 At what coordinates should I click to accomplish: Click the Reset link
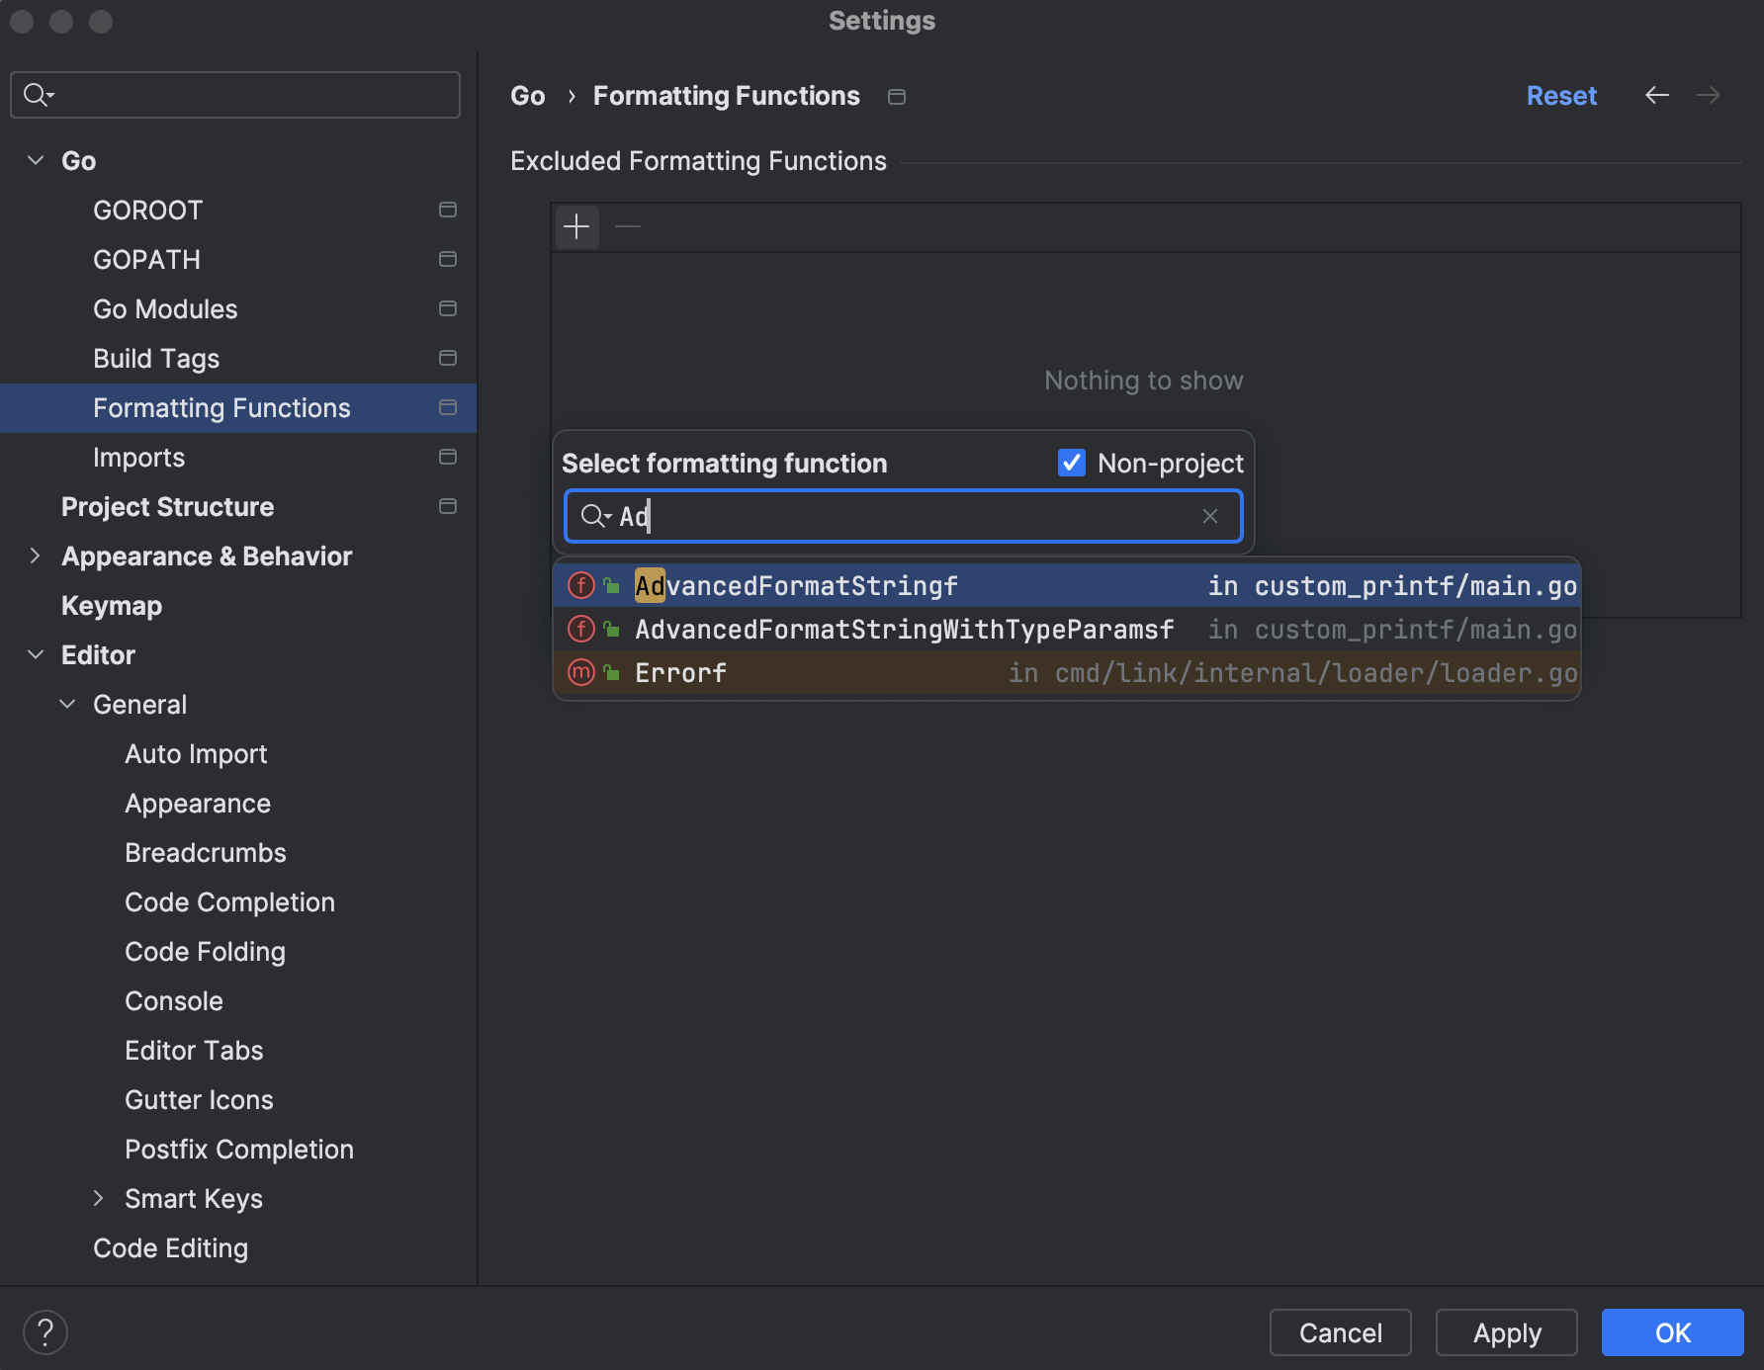tap(1560, 96)
